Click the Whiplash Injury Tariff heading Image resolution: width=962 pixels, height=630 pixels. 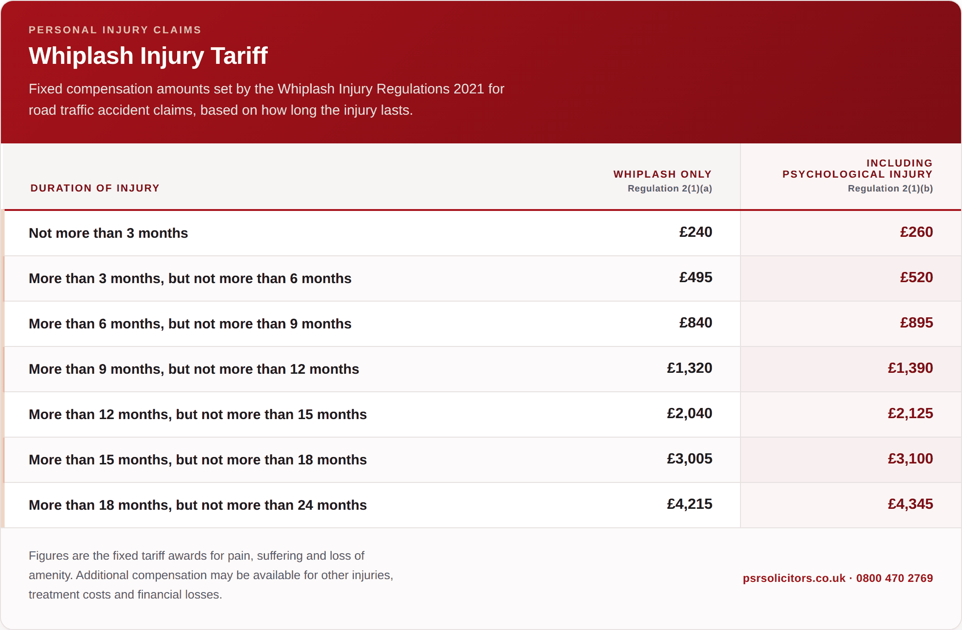click(x=148, y=56)
